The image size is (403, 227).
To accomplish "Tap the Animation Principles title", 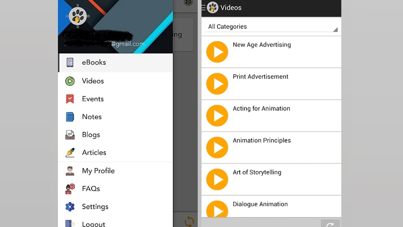I will pos(261,141).
